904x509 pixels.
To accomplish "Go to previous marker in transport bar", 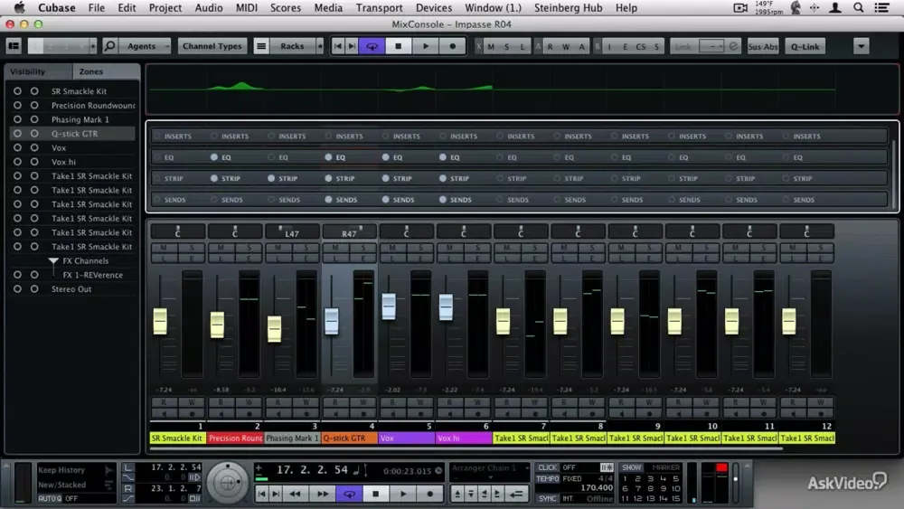I will [x=262, y=494].
